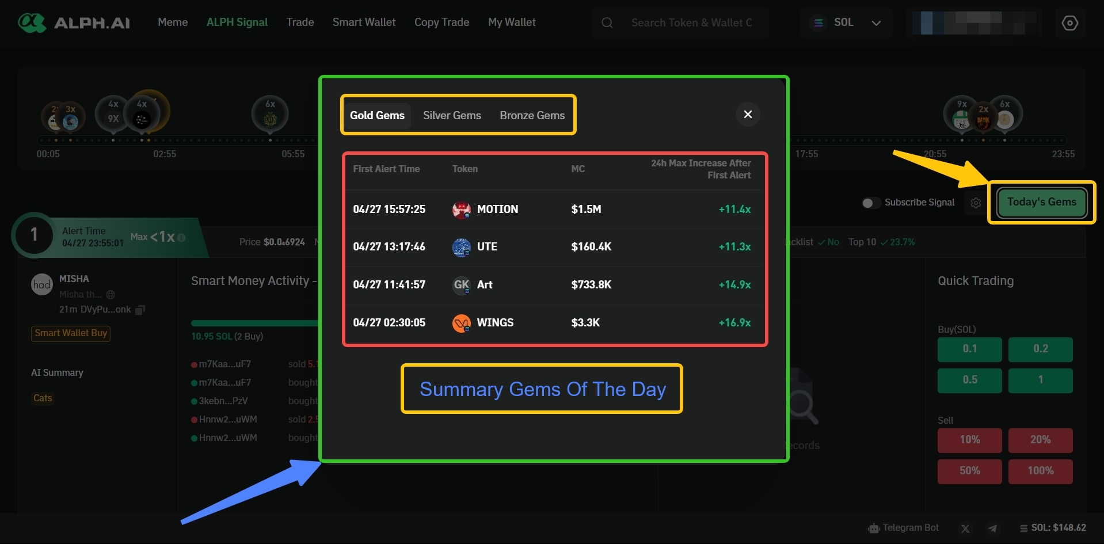The image size is (1104, 544).
Task: Click the signal settings gear icon
Action: (976, 203)
